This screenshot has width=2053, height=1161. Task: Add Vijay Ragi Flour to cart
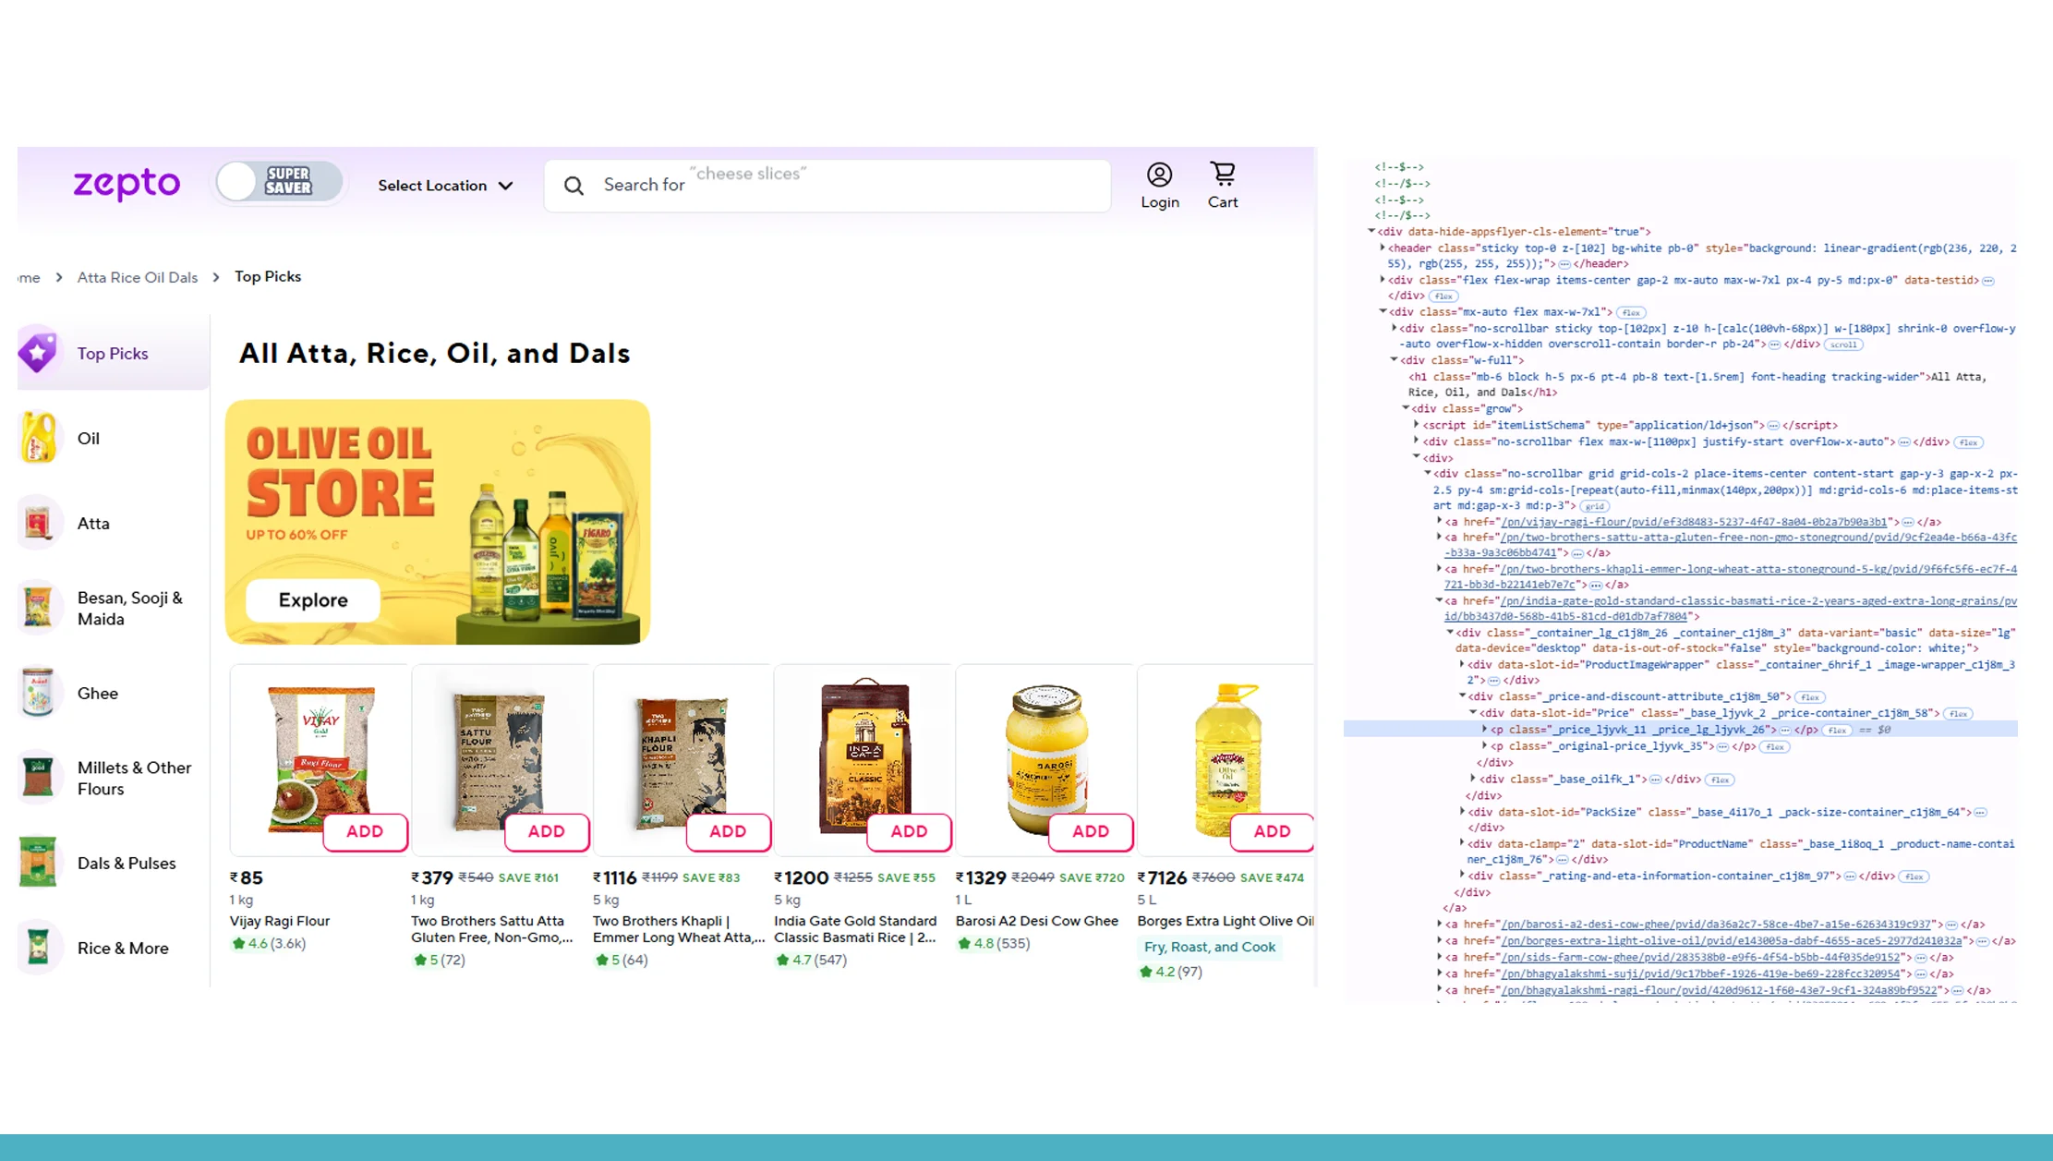pyautogui.click(x=365, y=831)
